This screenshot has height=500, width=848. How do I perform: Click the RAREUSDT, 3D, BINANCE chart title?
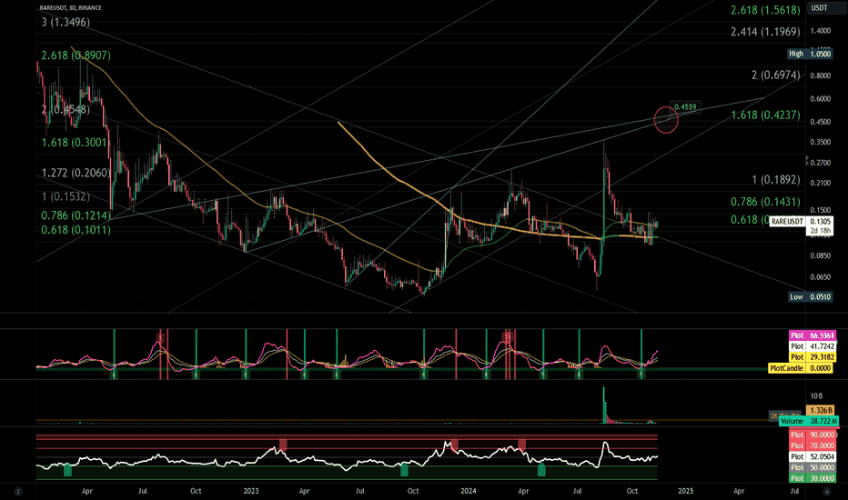tap(70, 8)
